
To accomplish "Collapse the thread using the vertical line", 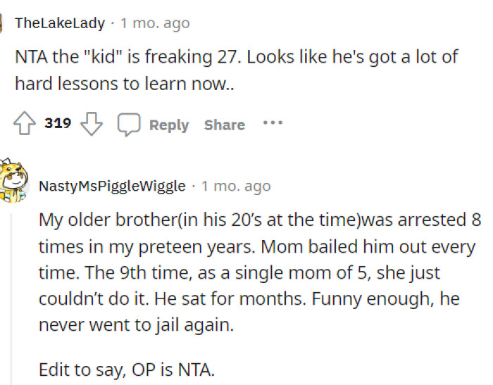I will pos(11,296).
